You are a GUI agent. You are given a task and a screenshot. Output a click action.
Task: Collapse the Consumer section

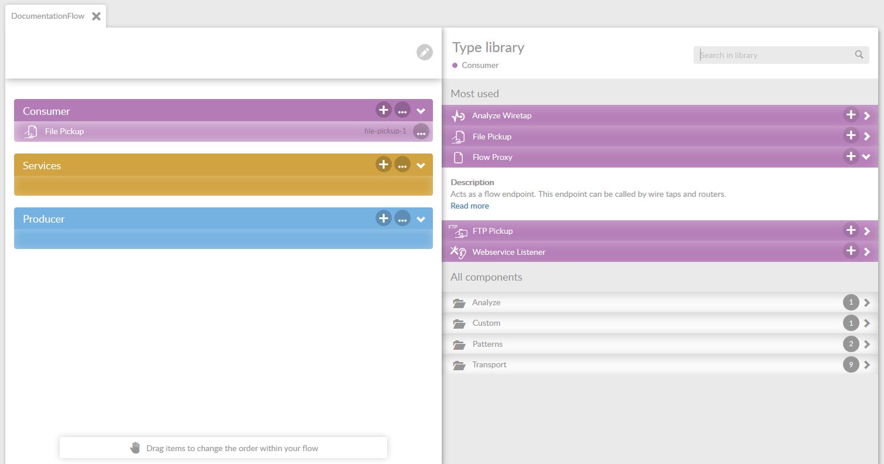[421, 111]
